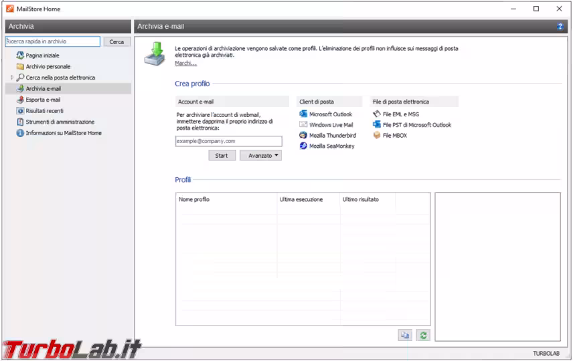Click the File PST di Microsoft Outlook icon
The height and width of the screenshot is (361, 573).
[377, 125]
